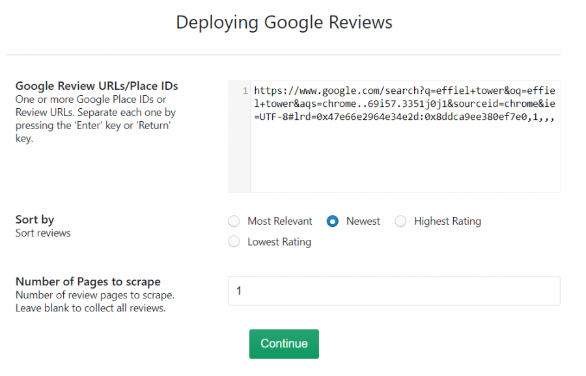
Task: Switch sorting to Lowest Rating
Action: (234, 242)
